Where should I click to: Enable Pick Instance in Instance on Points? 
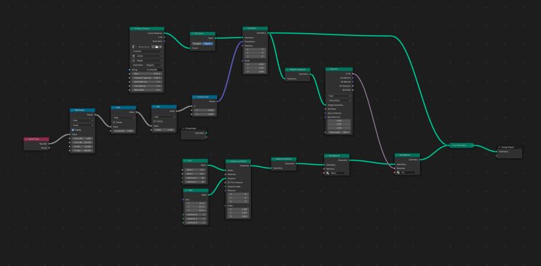coord(229,182)
